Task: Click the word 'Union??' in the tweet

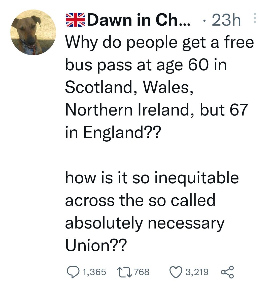Action: coord(96,245)
